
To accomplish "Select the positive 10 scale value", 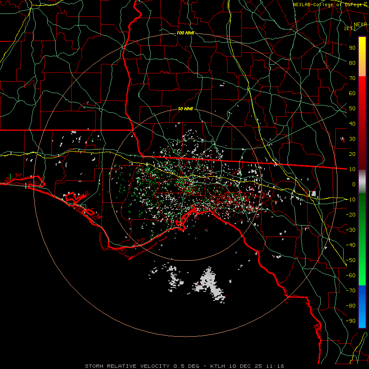I will (352, 169).
